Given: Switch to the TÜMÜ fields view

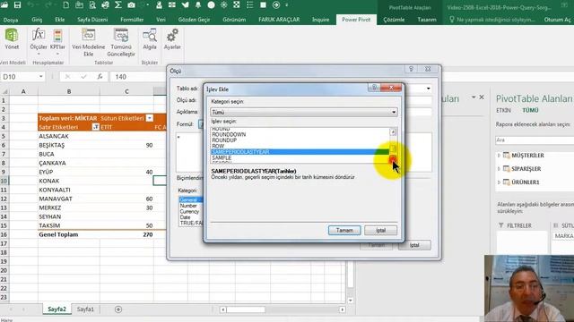Looking at the screenshot, I should (530, 110).
